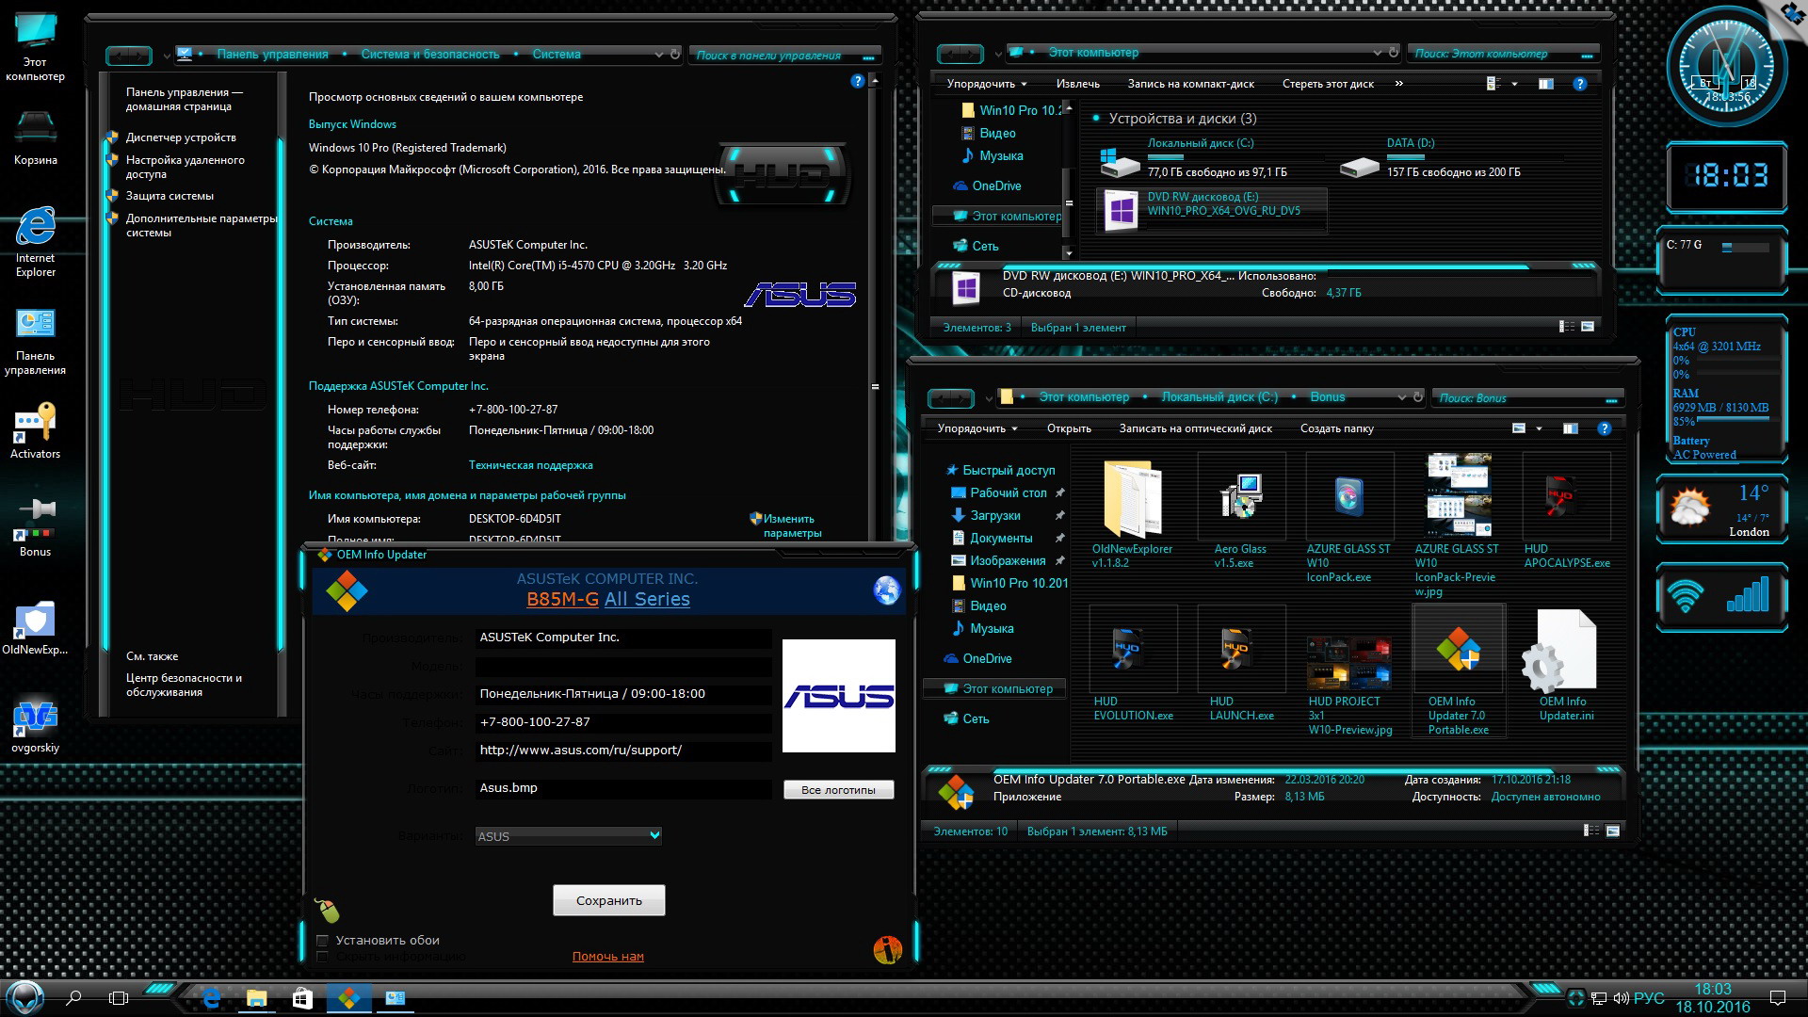
Task: Select OEM Info Updater 7.0 Portable.exe file
Action: click(x=1458, y=671)
